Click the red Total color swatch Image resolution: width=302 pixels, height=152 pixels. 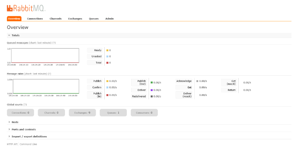click(107, 63)
